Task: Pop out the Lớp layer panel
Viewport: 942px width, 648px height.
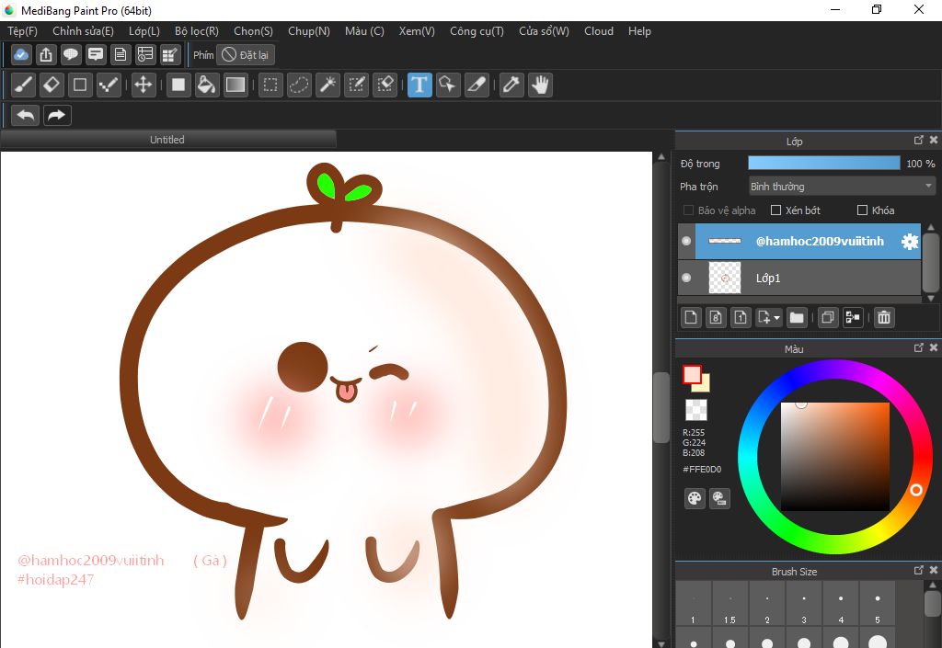Action: (x=918, y=140)
